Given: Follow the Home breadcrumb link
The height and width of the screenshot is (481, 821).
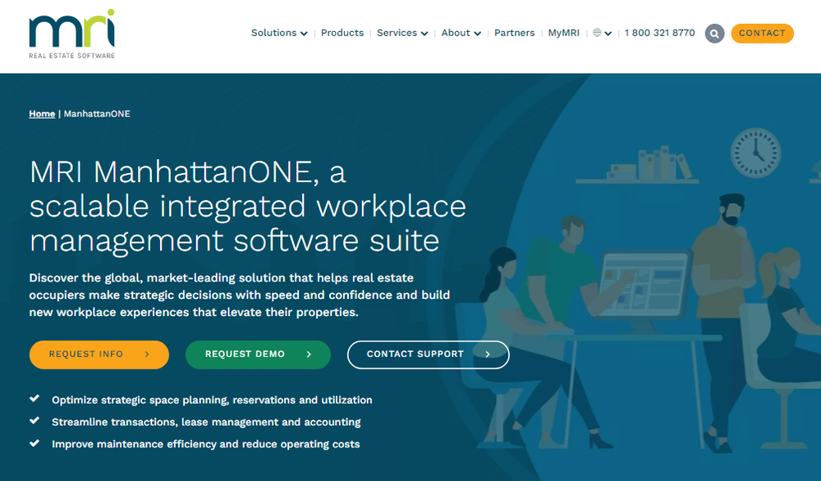Looking at the screenshot, I should coord(42,113).
